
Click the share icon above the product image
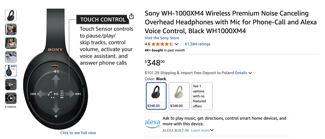point(131,16)
